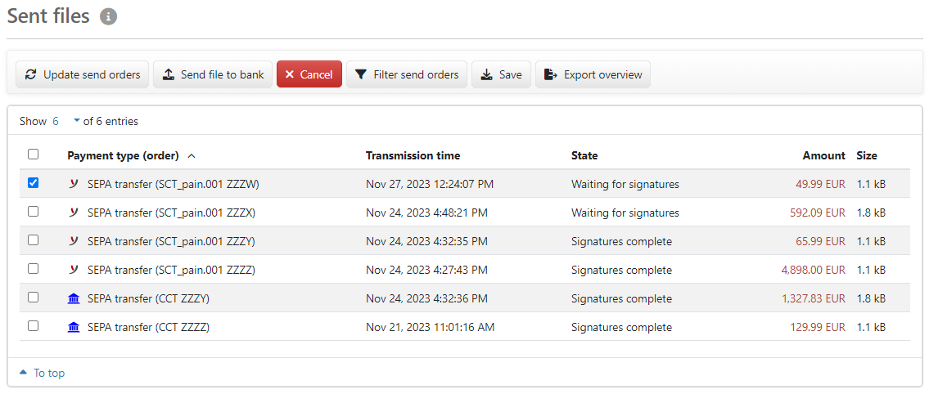Open Filter send orders
The image size is (929, 394).
coord(407,74)
